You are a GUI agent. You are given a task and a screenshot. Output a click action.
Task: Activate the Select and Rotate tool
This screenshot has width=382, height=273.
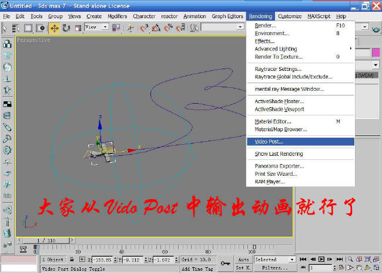pyautogui.click(x=66, y=28)
